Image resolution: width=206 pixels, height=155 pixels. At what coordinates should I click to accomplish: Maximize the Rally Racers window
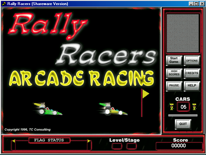(196, 4)
